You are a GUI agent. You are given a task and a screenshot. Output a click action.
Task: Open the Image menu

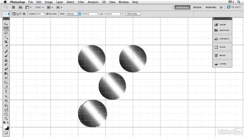click(48, 2)
